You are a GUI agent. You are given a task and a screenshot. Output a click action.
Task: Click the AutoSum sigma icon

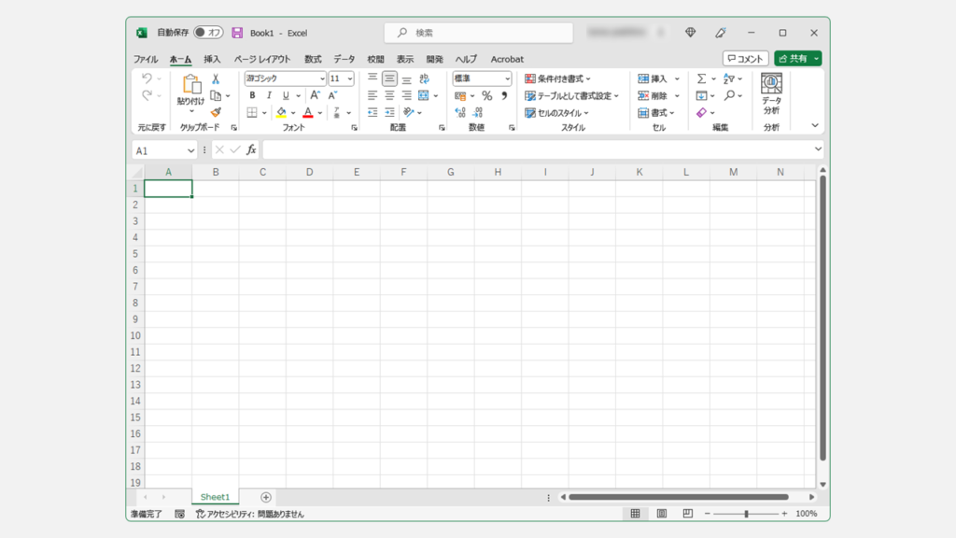pos(701,79)
